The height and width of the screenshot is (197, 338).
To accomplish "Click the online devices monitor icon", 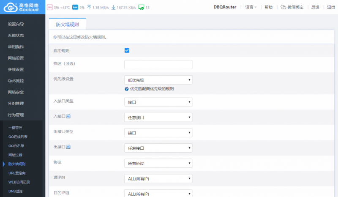I will 141,7.
